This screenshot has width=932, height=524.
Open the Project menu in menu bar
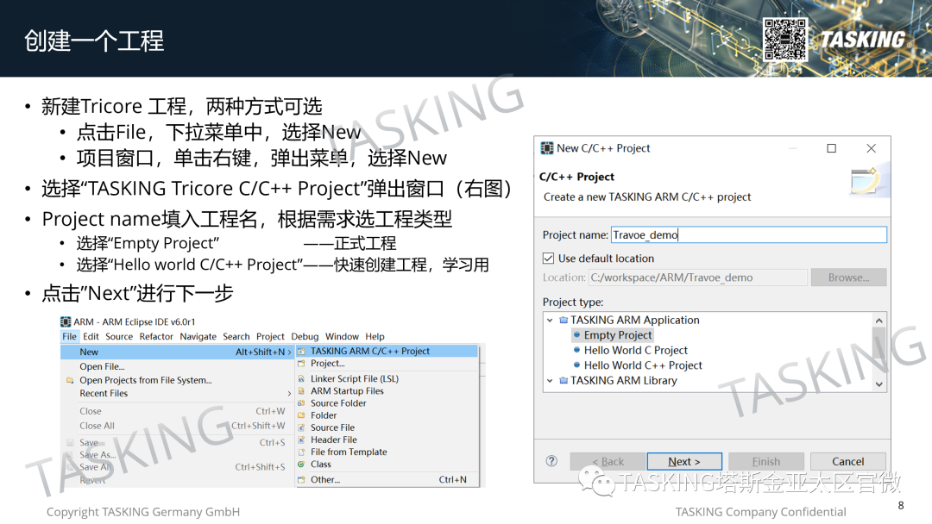point(270,336)
